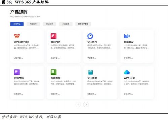This screenshot has width=168, height=120.
Task: Click the 产品矩阵 page heading
Action: tap(19, 12)
